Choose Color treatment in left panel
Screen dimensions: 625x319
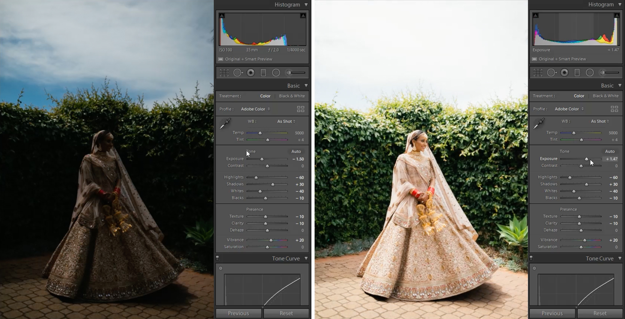point(265,96)
